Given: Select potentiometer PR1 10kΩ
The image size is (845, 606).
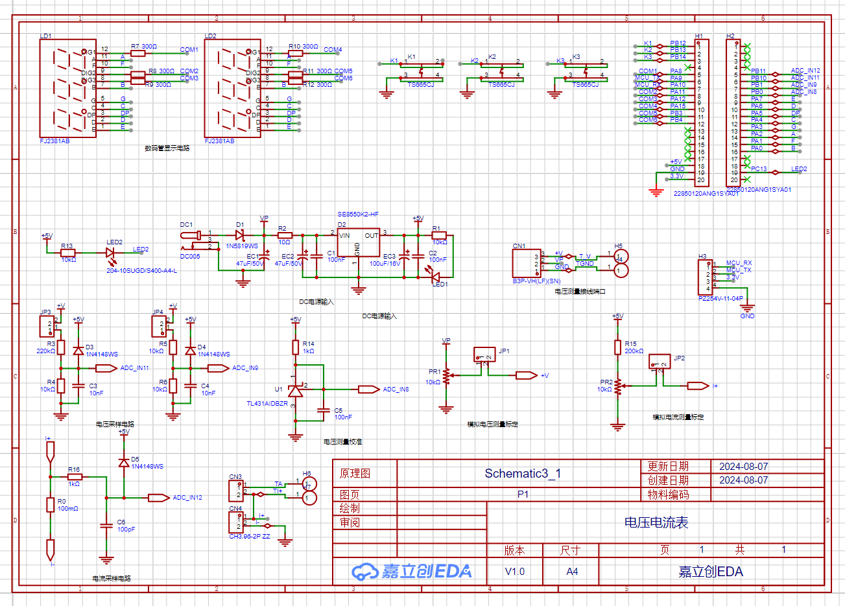Looking at the screenshot, I should click(447, 376).
